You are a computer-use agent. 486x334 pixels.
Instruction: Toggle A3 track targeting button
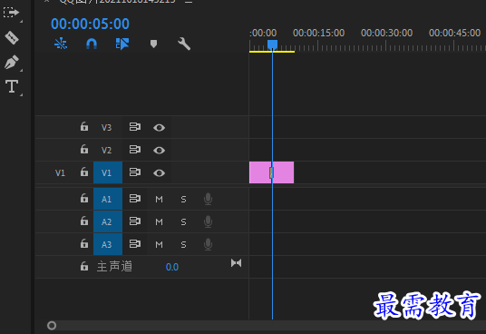tap(108, 244)
